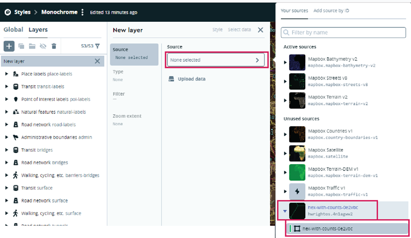Click the add new layer plus icon
The width and height of the screenshot is (411, 238).
pyautogui.click(x=9, y=46)
